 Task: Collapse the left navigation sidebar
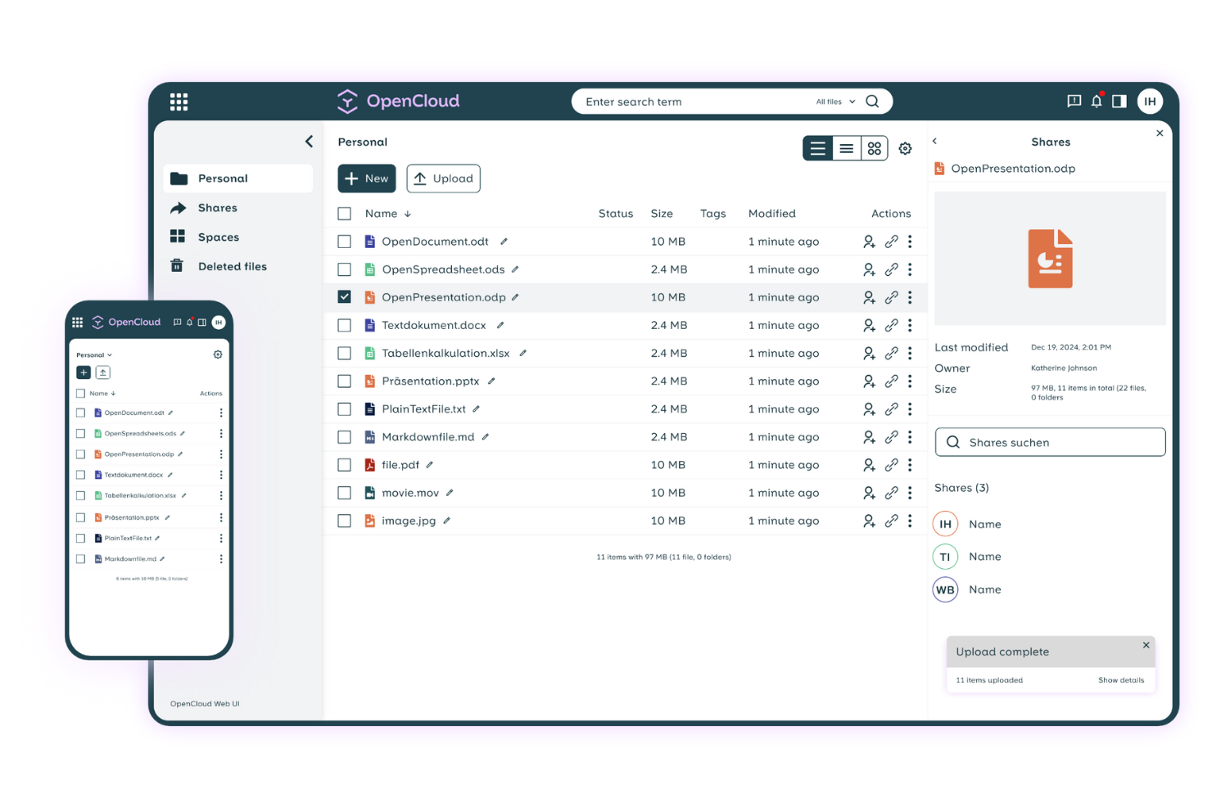point(309,142)
